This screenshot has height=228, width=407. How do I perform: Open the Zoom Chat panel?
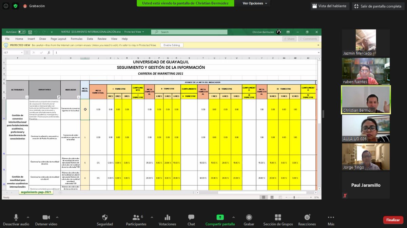point(191,220)
